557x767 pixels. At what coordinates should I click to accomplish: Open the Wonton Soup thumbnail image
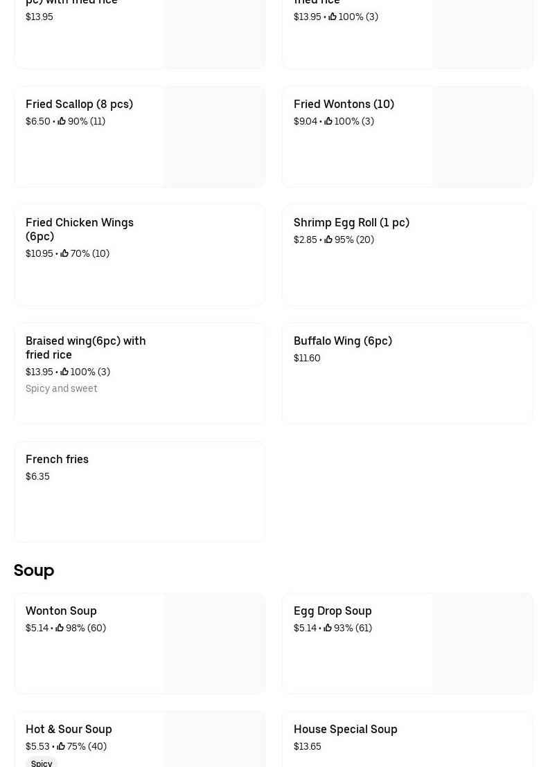(x=214, y=643)
